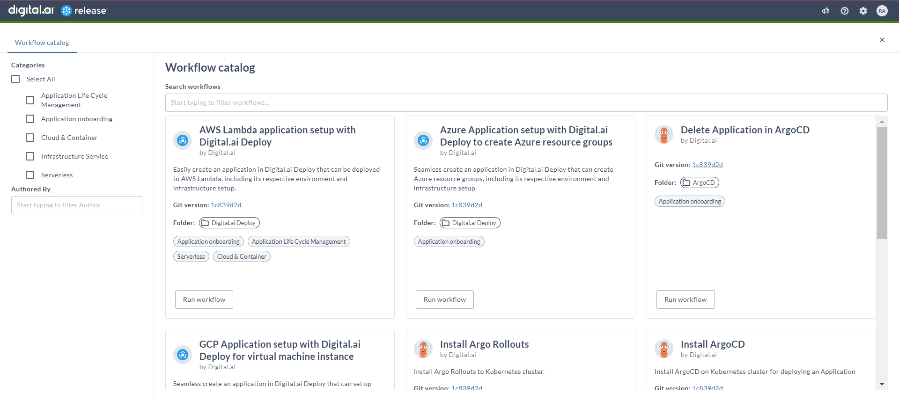Open Git version link in Install Argo Rollouts card
This screenshot has height=401, width=899.
467,388
